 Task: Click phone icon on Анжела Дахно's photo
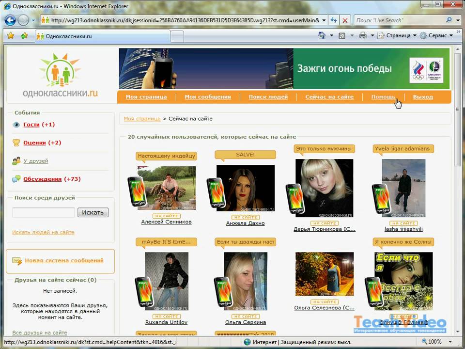pos(216,193)
